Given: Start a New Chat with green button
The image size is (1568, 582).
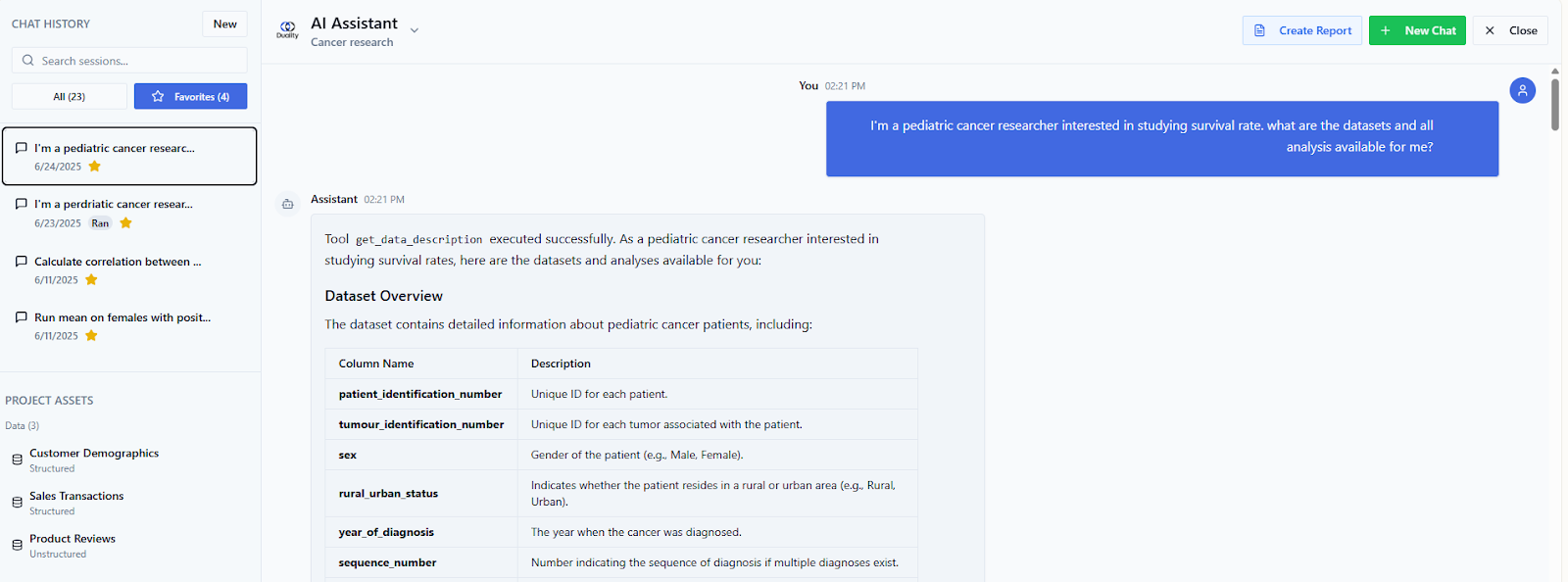Looking at the screenshot, I should tap(1417, 30).
